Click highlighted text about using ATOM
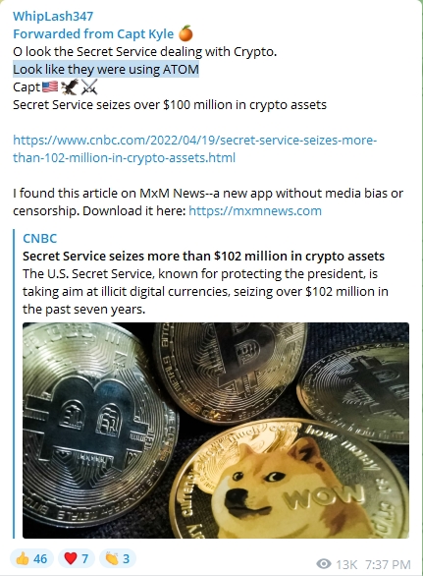This screenshot has height=576, width=423. click(106, 70)
